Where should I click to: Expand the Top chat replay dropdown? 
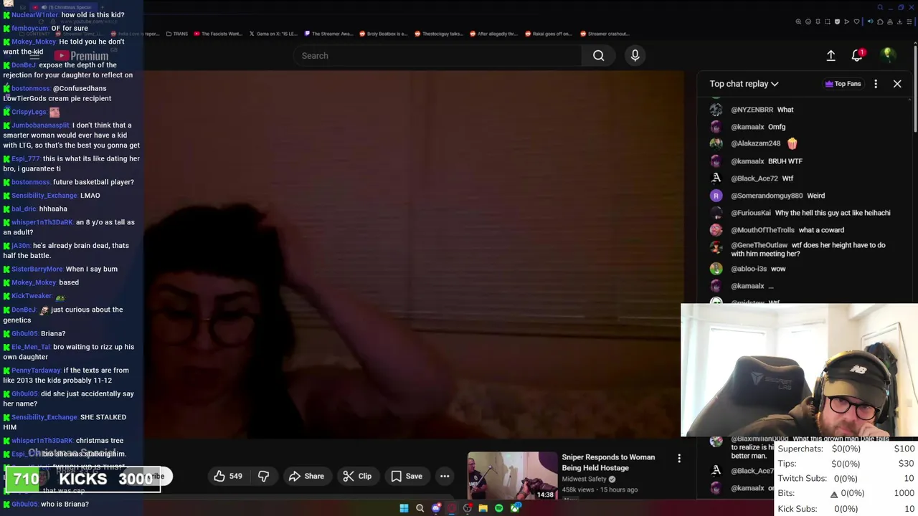click(744, 84)
